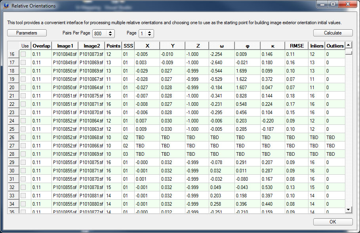Increase Pairs Per Page with up arrow
360x233 pixels.
[110, 32]
